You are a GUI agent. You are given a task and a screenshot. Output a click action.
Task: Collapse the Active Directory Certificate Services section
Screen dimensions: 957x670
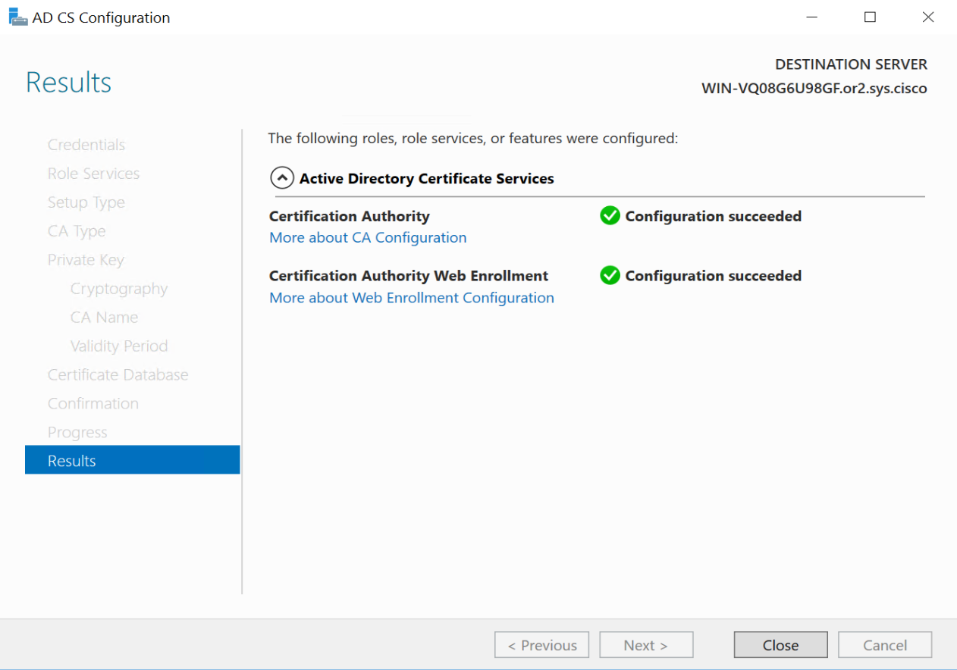(282, 179)
